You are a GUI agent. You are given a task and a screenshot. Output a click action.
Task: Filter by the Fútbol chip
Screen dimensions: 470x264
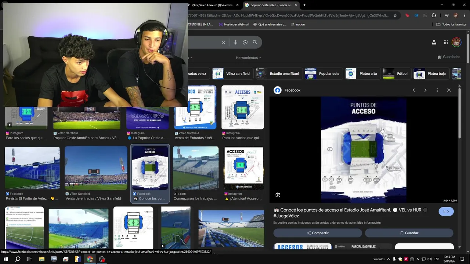pyautogui.click(x=397, y=74)
